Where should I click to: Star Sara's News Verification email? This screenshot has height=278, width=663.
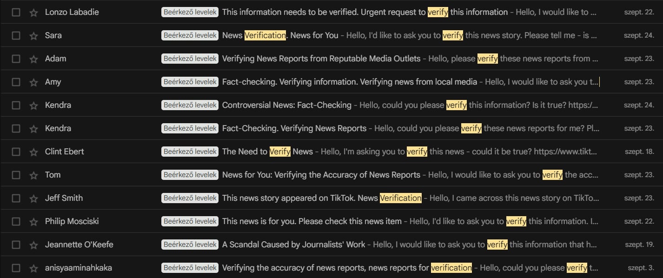[33, 36]
